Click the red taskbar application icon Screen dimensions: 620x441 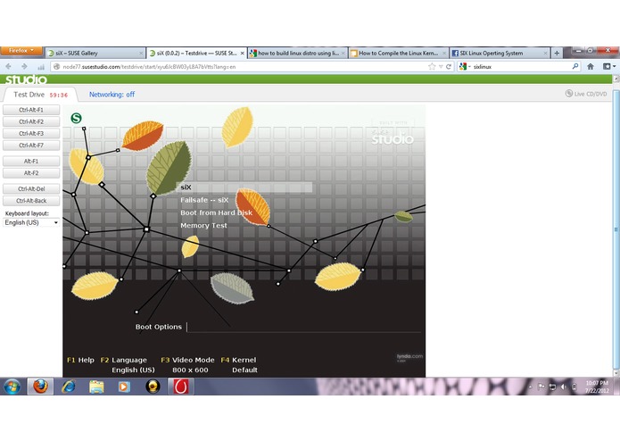181,387
